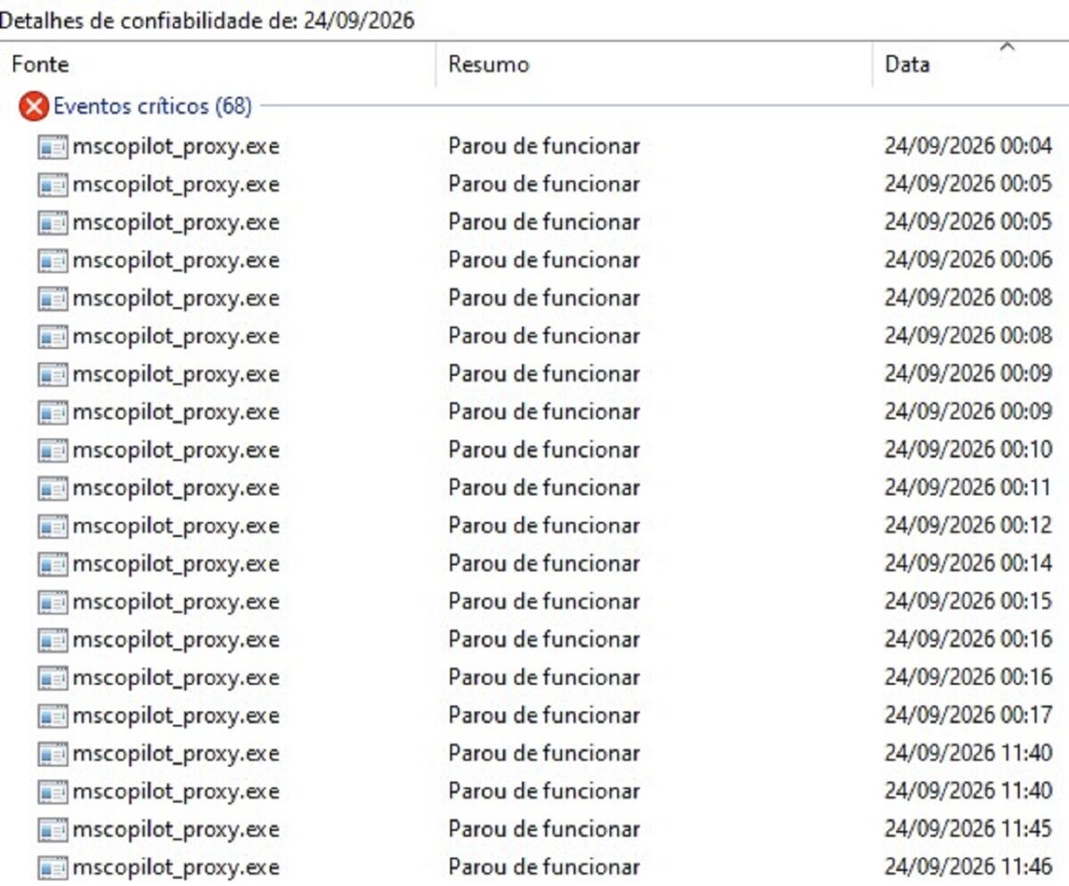Click the date cell '24/09/2026 00:17'
The height and width of the screenshot is (886, 1069).
click(x=968, y=715)
